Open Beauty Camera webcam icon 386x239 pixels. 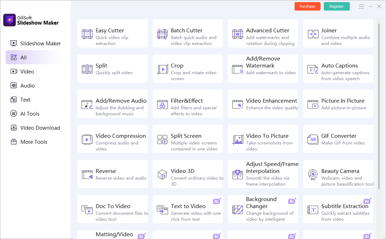(313, 175)
